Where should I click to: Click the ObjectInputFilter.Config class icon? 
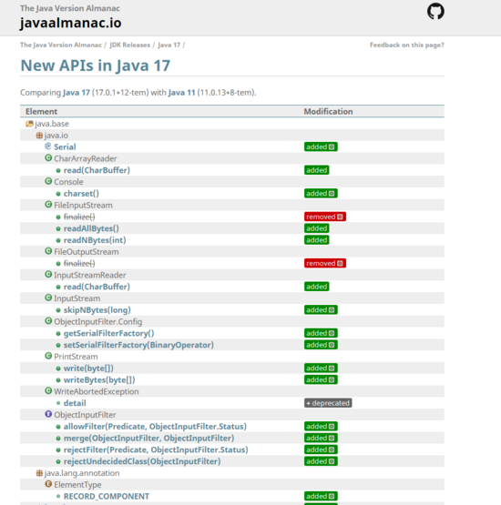[x=48, y=321]
